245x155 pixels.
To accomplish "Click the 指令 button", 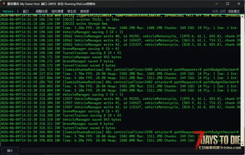I will pos(10,150).
